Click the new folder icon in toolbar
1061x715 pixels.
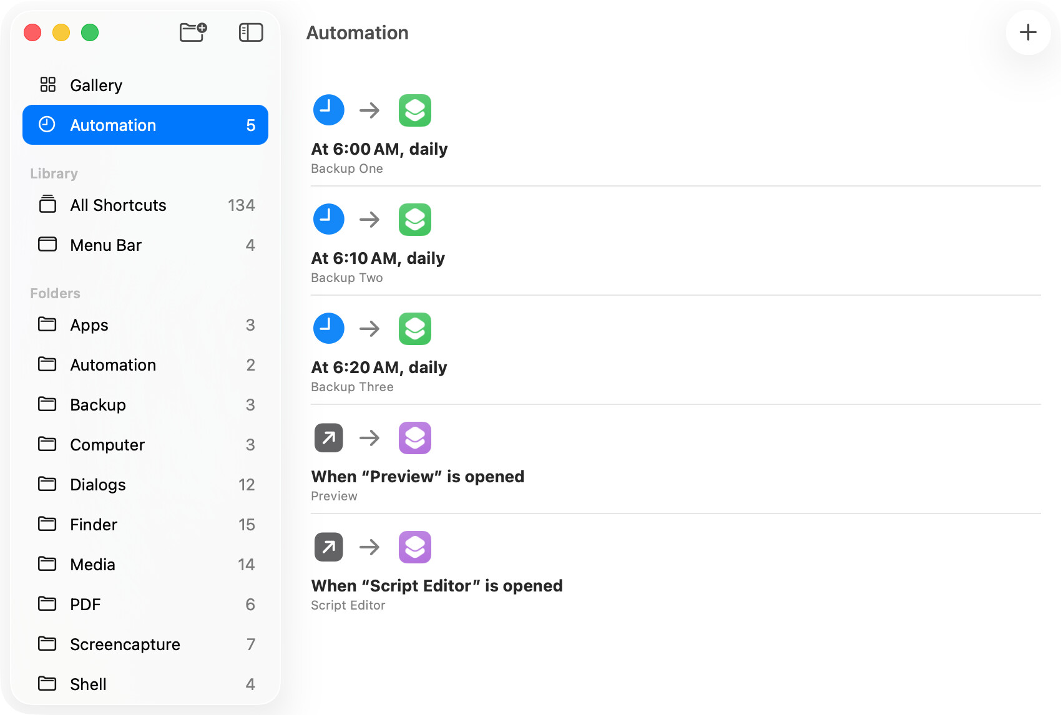coord(193,32)
